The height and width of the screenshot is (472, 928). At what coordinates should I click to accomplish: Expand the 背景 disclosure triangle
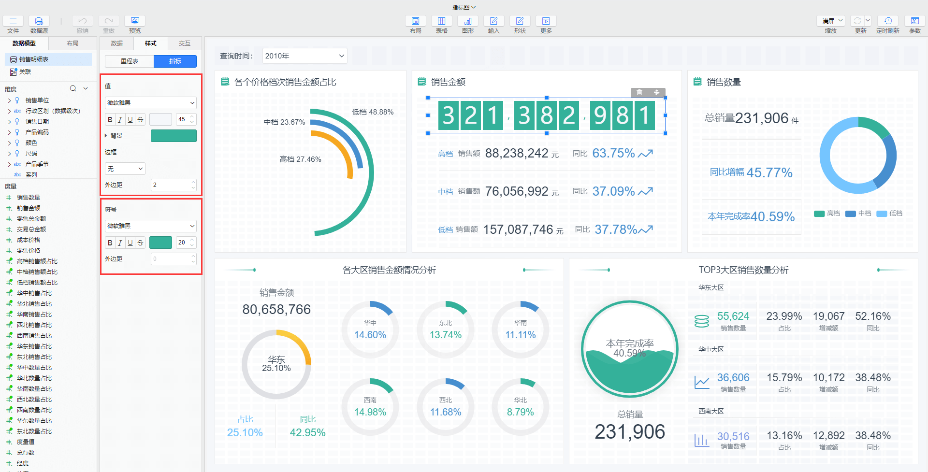click(106, 136)
